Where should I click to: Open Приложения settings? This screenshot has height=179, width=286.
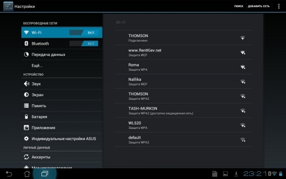(x=62, y=127)
